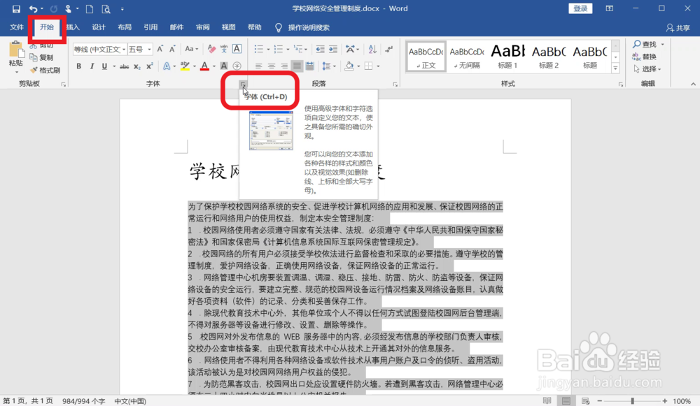Apply subscript formatting to selected text
700x406 pixels.
[137, 66]
